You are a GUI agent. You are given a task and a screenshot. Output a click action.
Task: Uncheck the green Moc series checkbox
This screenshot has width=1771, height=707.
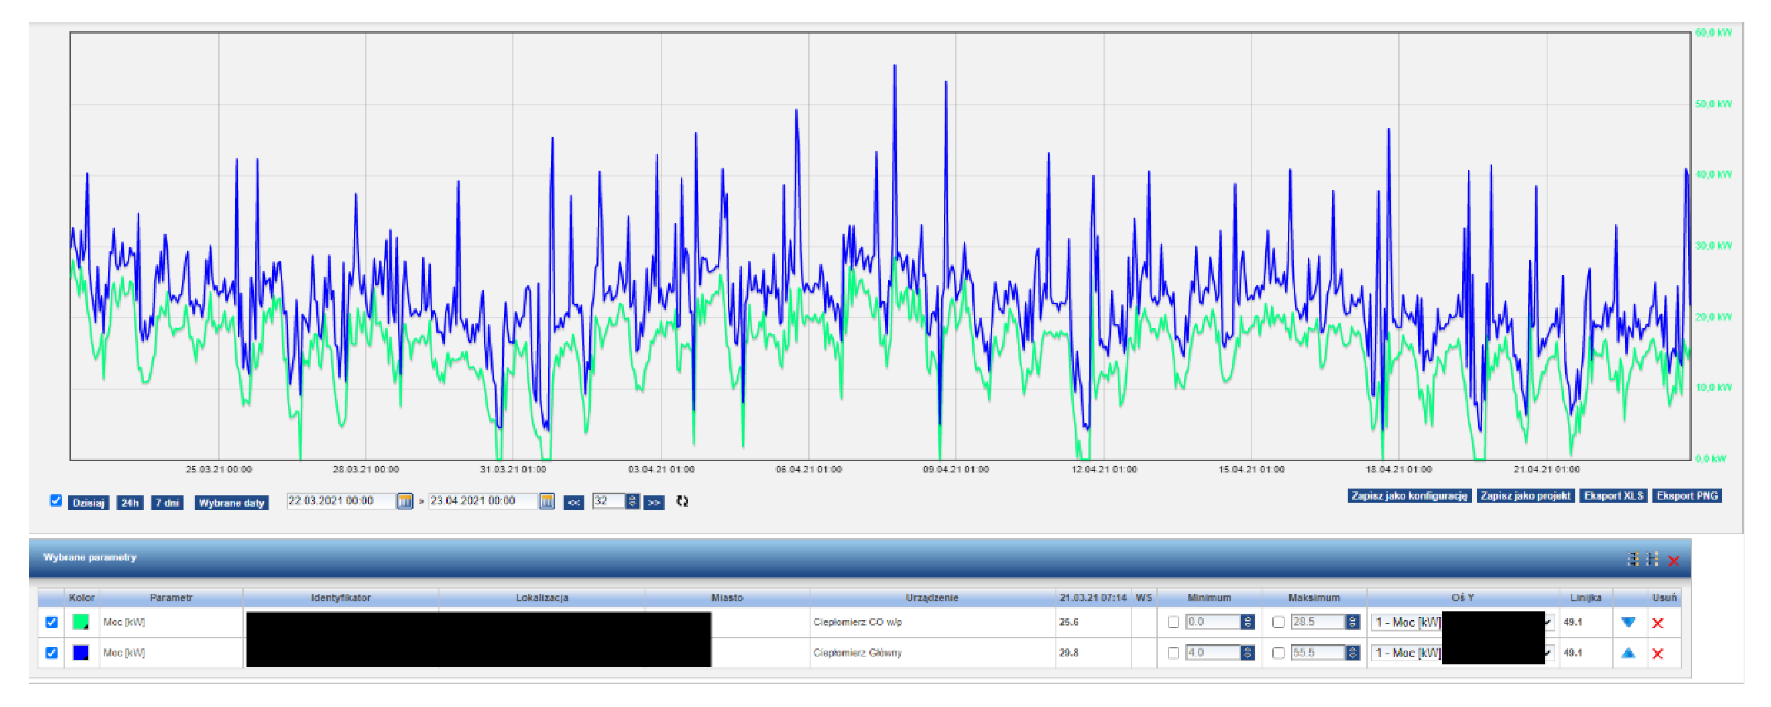click(51, 623)
